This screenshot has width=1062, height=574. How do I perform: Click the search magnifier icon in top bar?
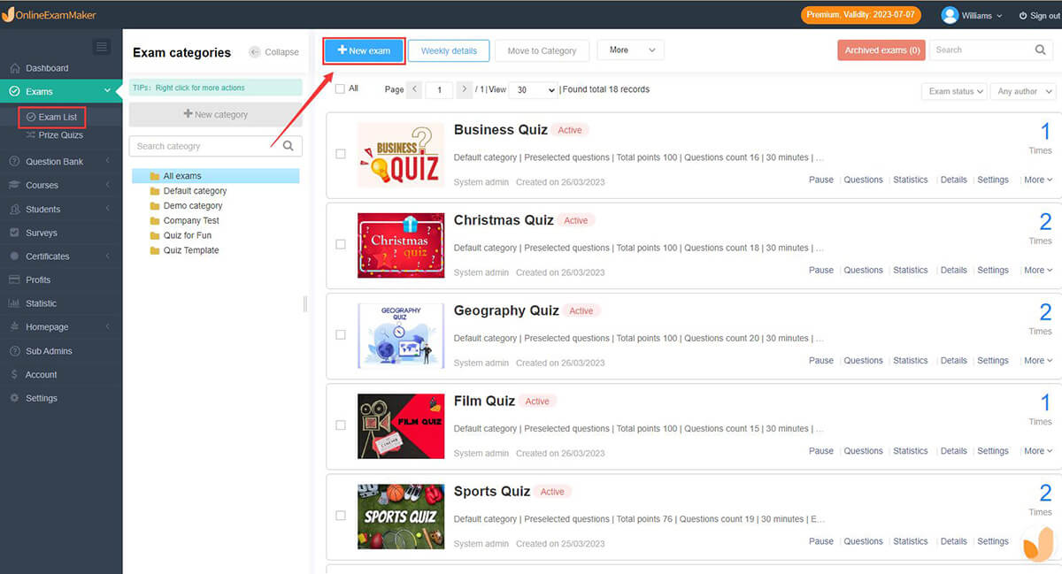tap(1041, 50)
